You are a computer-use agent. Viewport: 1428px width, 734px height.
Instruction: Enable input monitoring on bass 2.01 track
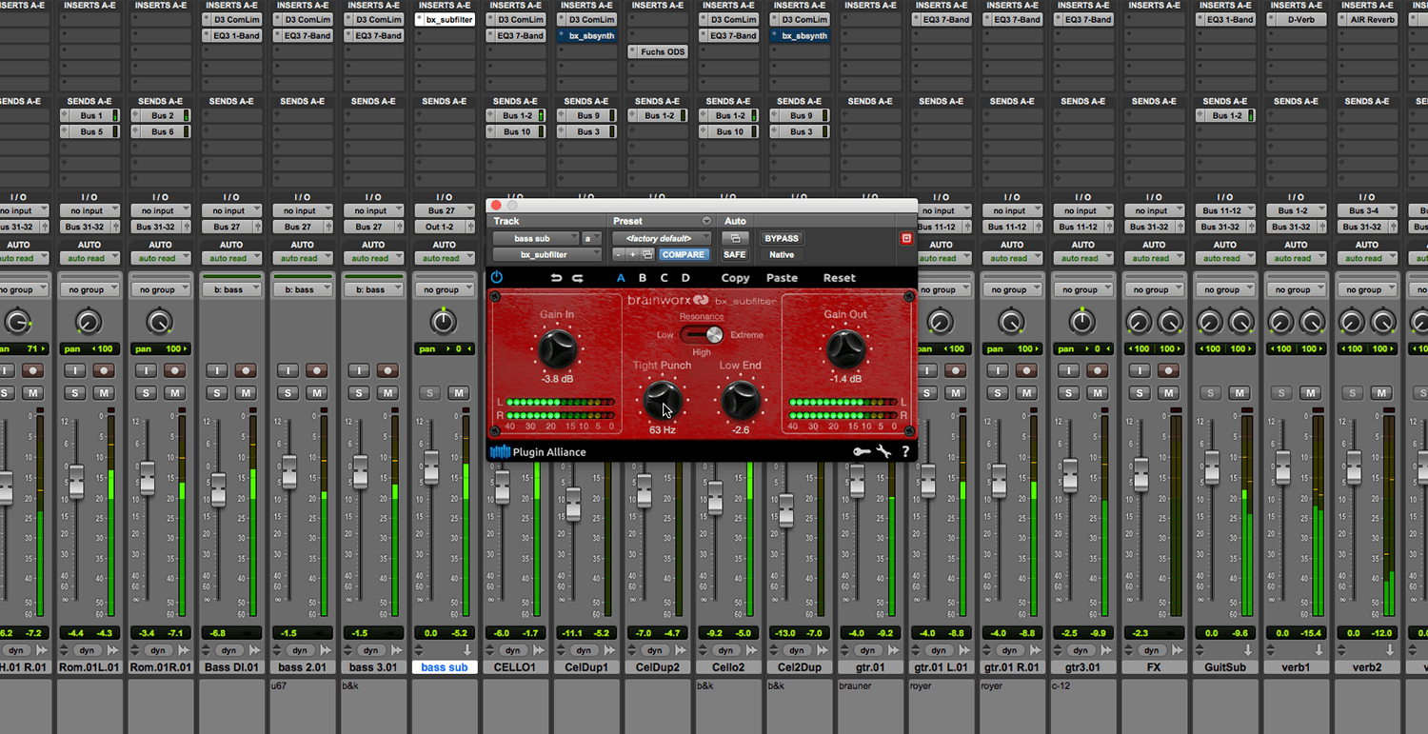click(288, 370)
